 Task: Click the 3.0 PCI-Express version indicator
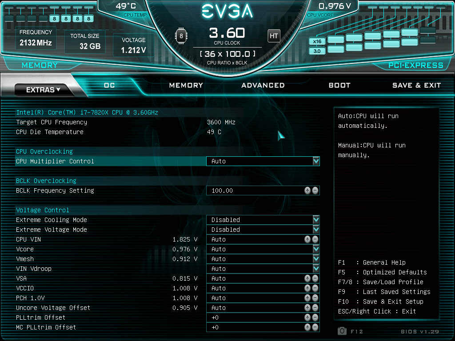point(317,51)
